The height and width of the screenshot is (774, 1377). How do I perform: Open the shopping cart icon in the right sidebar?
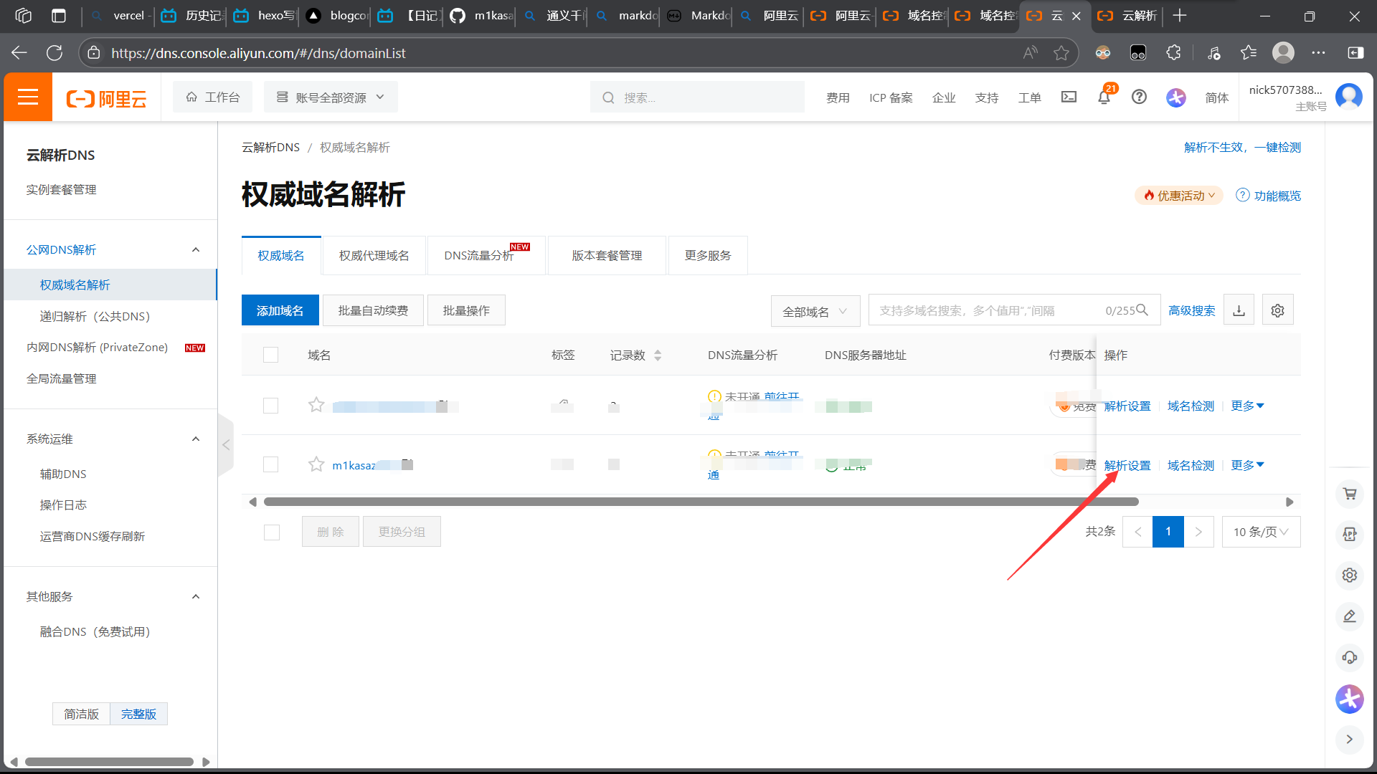(1350, 494)
